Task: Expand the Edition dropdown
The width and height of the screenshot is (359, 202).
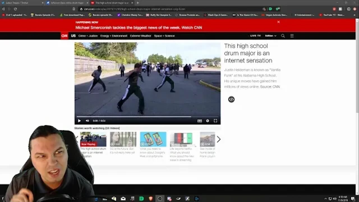Action: 271,36
